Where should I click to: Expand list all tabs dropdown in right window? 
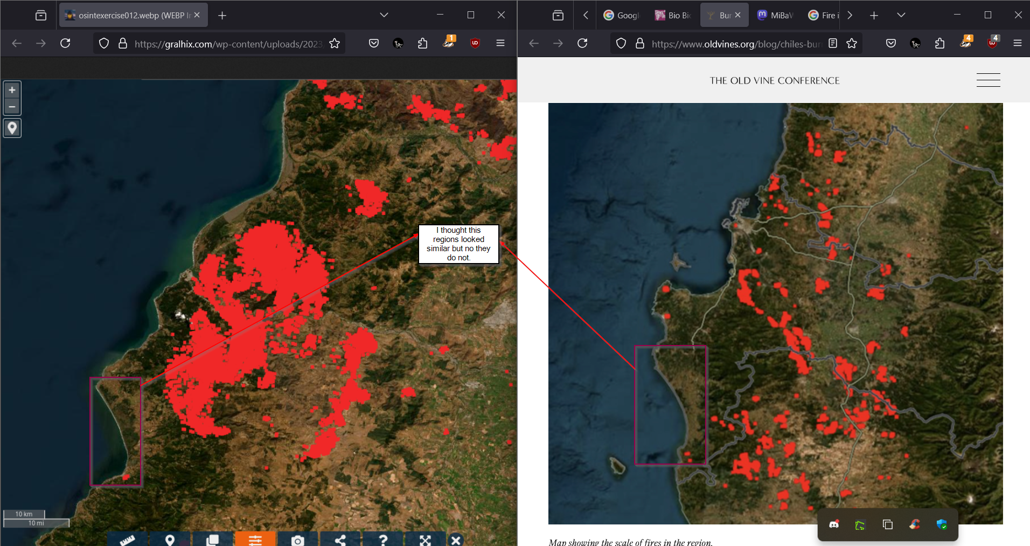(x=901, y=15)
